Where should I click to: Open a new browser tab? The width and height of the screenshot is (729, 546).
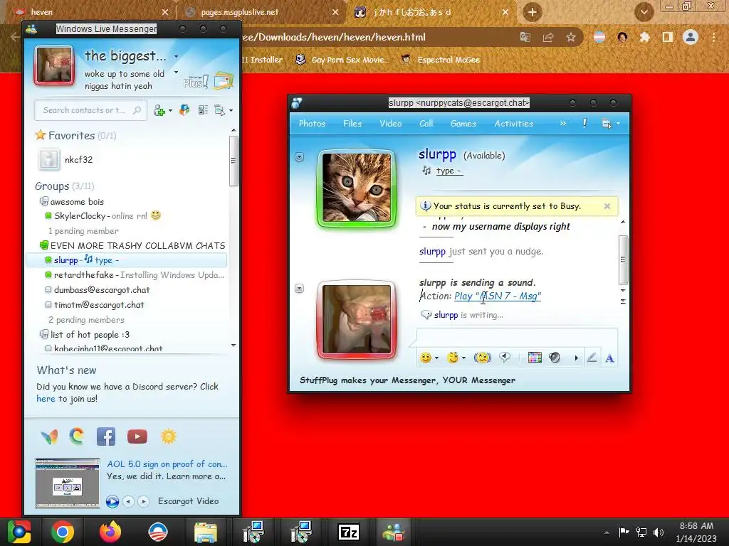pos(533,12)
